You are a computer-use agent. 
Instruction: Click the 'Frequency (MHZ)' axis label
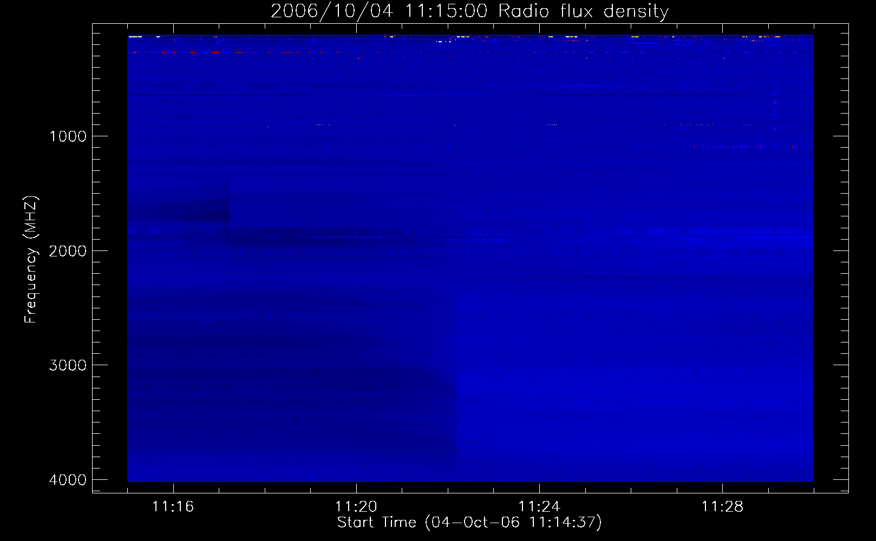point(31,259)
